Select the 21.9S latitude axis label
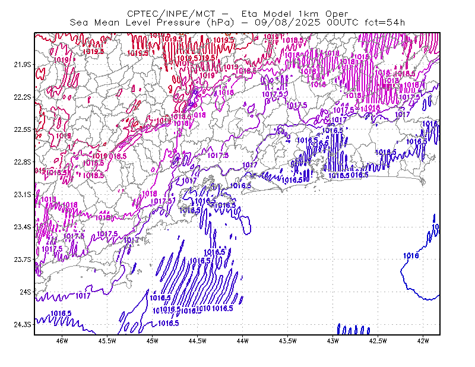Screen dimensions: 475x367 point(23,65)
